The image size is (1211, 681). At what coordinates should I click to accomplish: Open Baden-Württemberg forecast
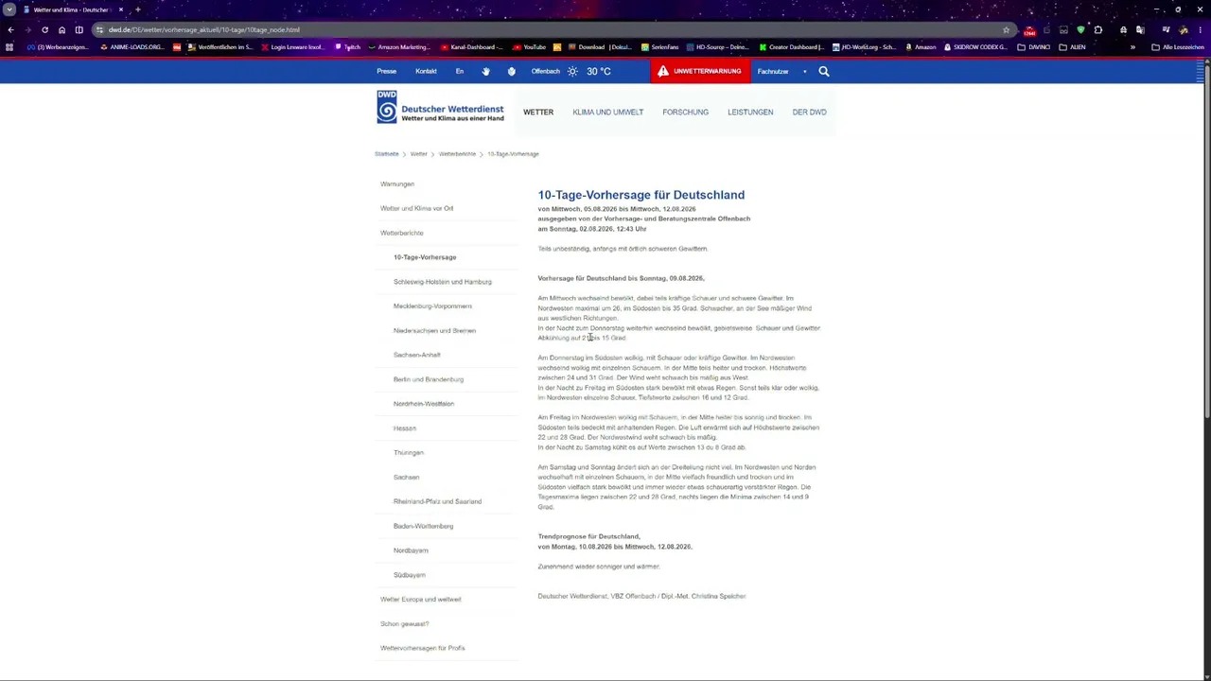[x=423, y=526]
